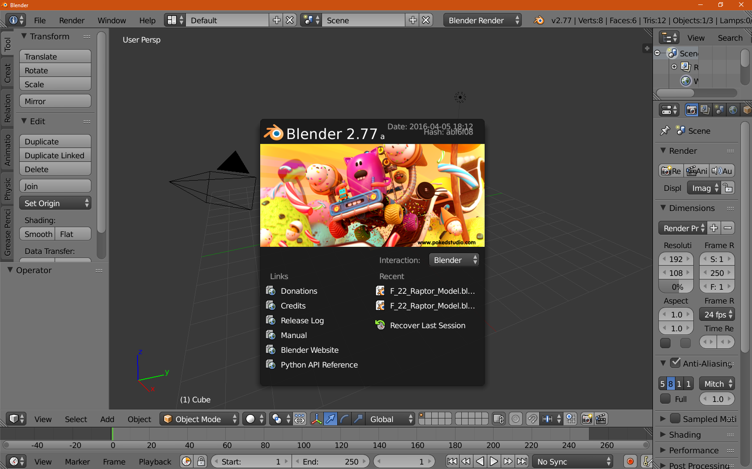752x469 pixels.
Task: Open the File menu
Action: [x=40, y=20]
